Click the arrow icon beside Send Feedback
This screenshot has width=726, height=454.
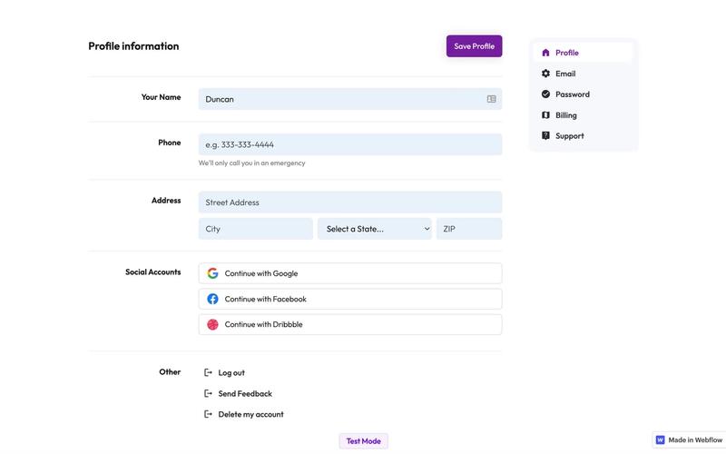point(208,393)
